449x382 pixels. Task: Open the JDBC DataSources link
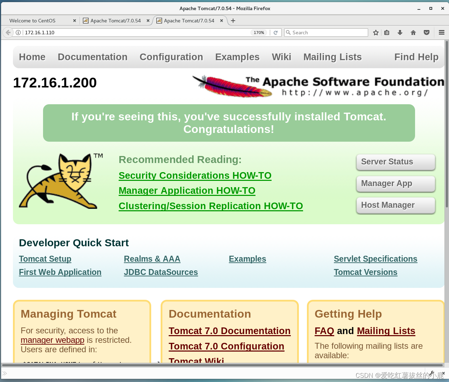[x=161, y=272]
